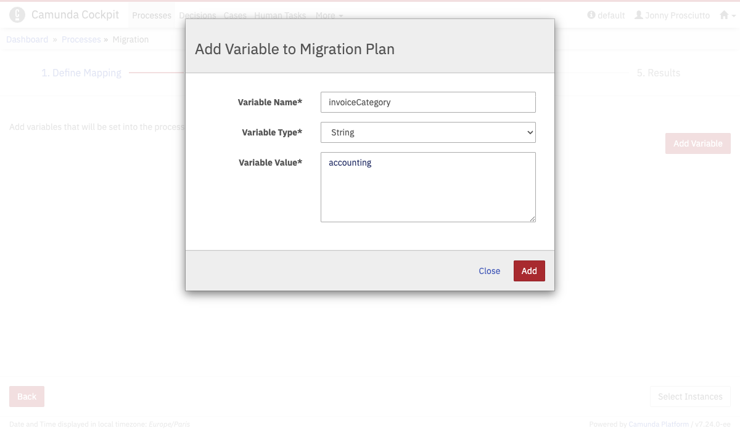The image size is (740, 431).
Task: Open the Decisions menu item
Action: [x=197, y=15]
